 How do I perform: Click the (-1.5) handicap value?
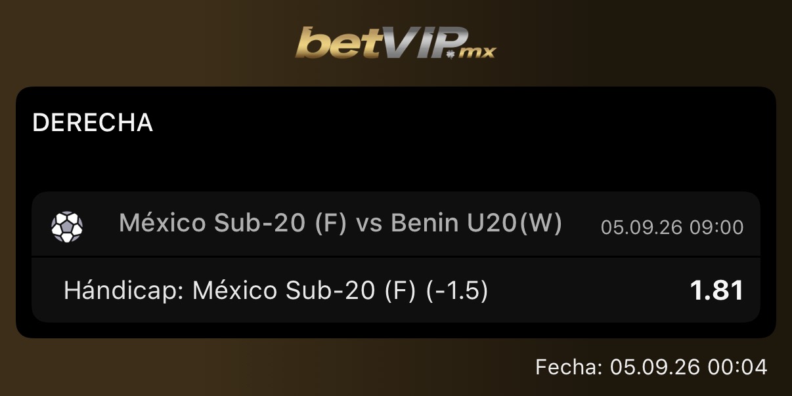click(x=457, y=290)
